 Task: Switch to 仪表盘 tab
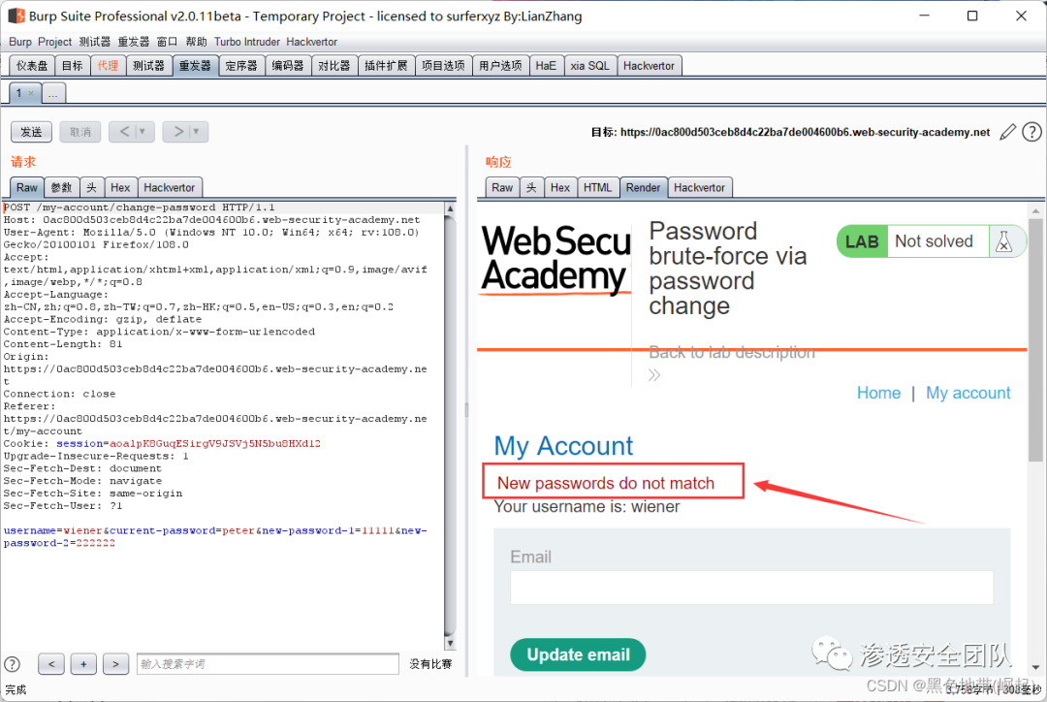pos(32,66)
